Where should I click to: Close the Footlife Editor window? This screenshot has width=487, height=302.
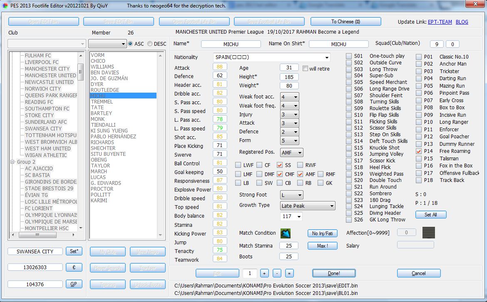475,4
